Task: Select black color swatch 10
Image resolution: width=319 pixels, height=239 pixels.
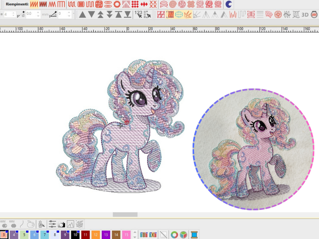Action: click(75, 235)
